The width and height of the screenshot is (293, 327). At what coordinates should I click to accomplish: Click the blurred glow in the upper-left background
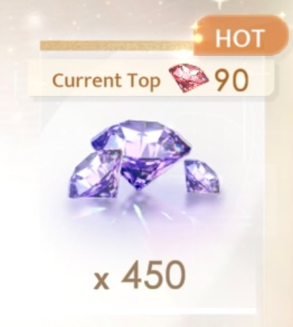34,21
